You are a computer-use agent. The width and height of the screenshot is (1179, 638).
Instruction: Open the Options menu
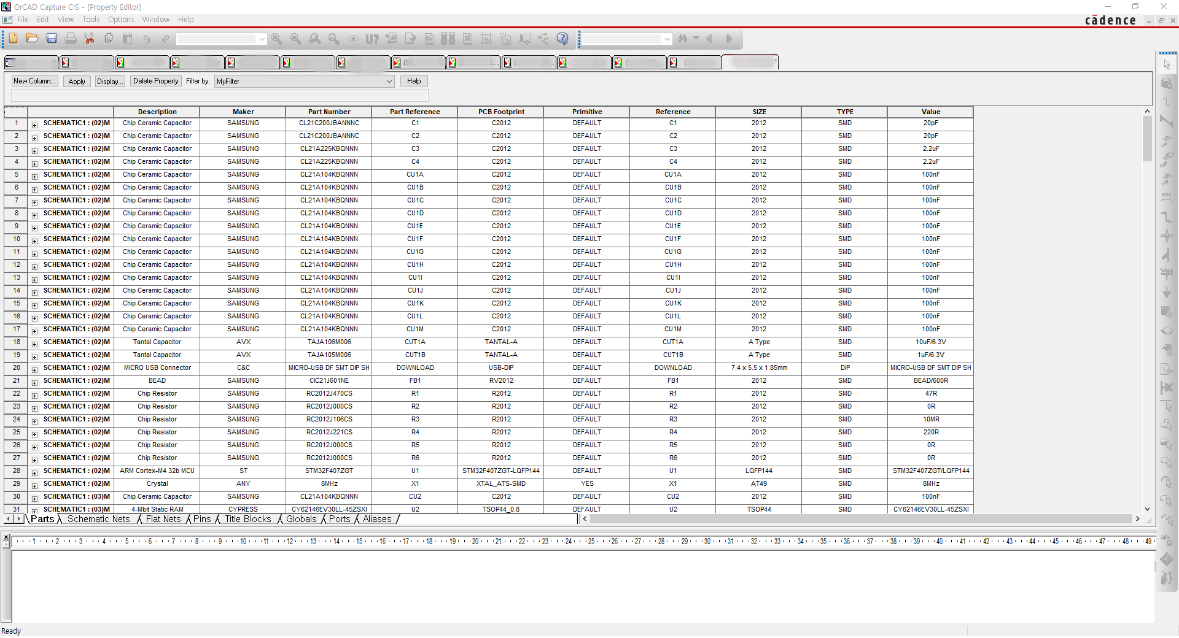[x=121, y=20]
